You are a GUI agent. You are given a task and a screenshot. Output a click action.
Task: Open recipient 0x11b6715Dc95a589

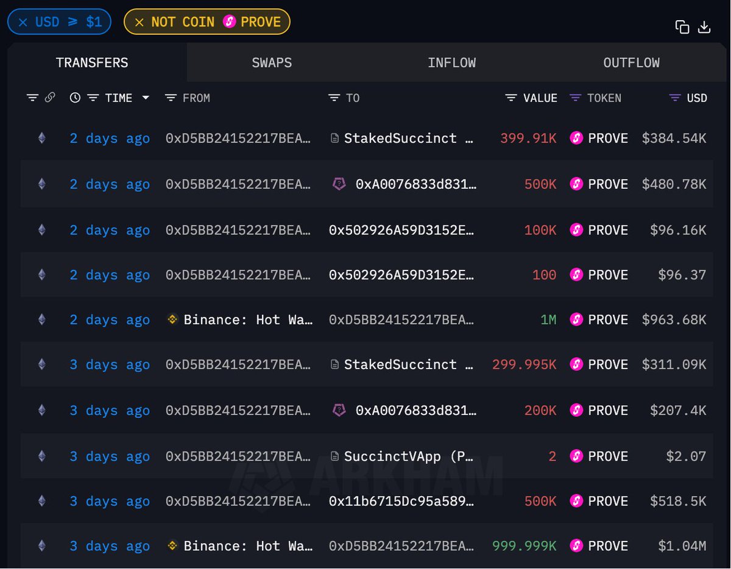[x=401, y=501]
